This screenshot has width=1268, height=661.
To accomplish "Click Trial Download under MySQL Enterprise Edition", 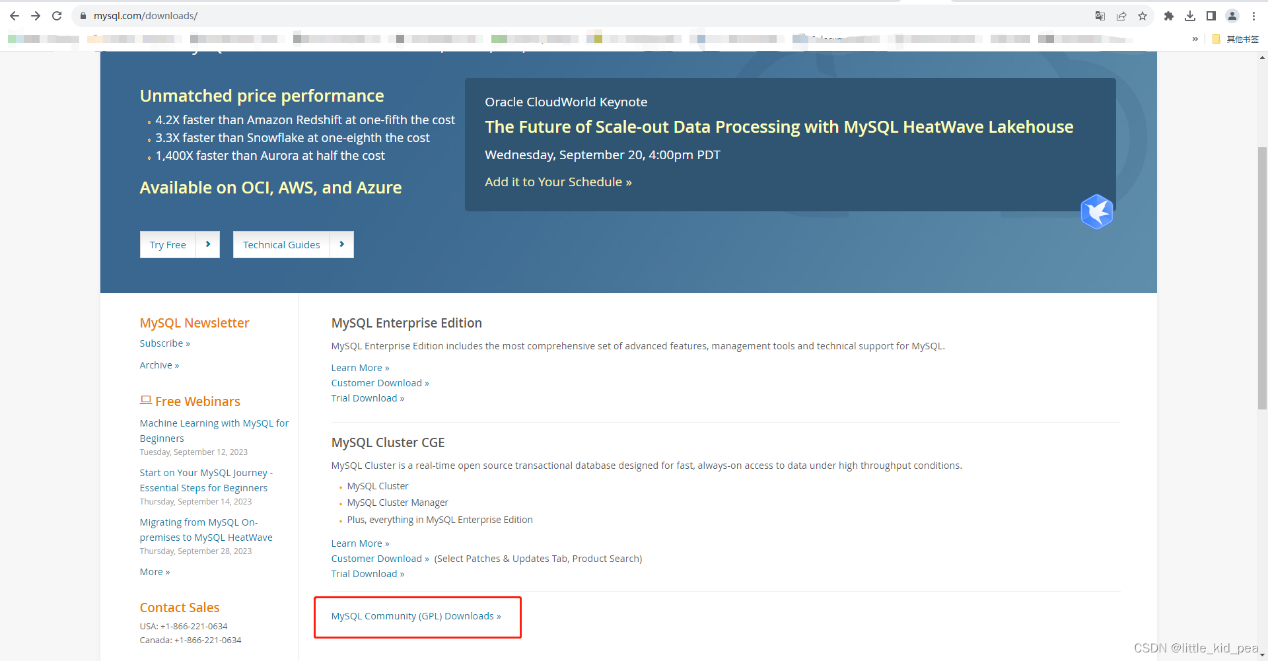I will pos(368,398).
